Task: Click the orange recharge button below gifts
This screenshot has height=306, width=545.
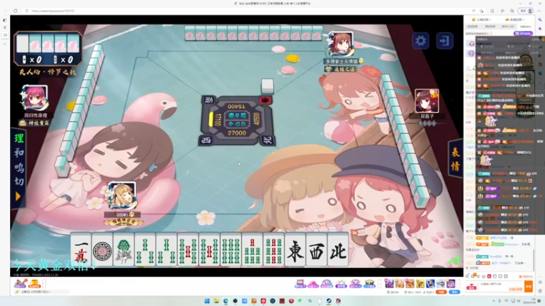Action: (x=441, y=292)
